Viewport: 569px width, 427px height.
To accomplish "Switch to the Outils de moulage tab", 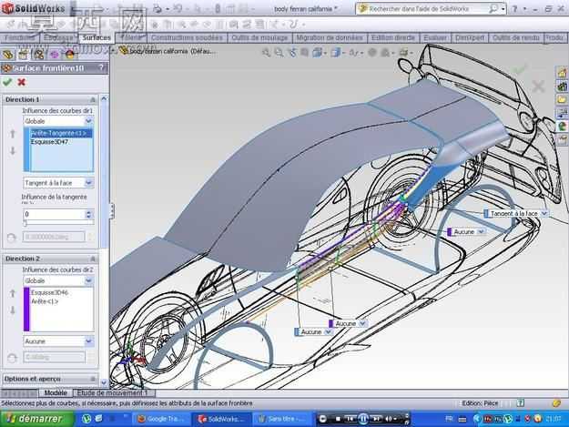I will click(259, 37).
